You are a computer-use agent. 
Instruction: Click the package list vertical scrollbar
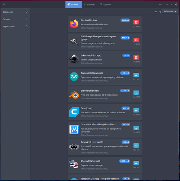(x=179, y=84)
